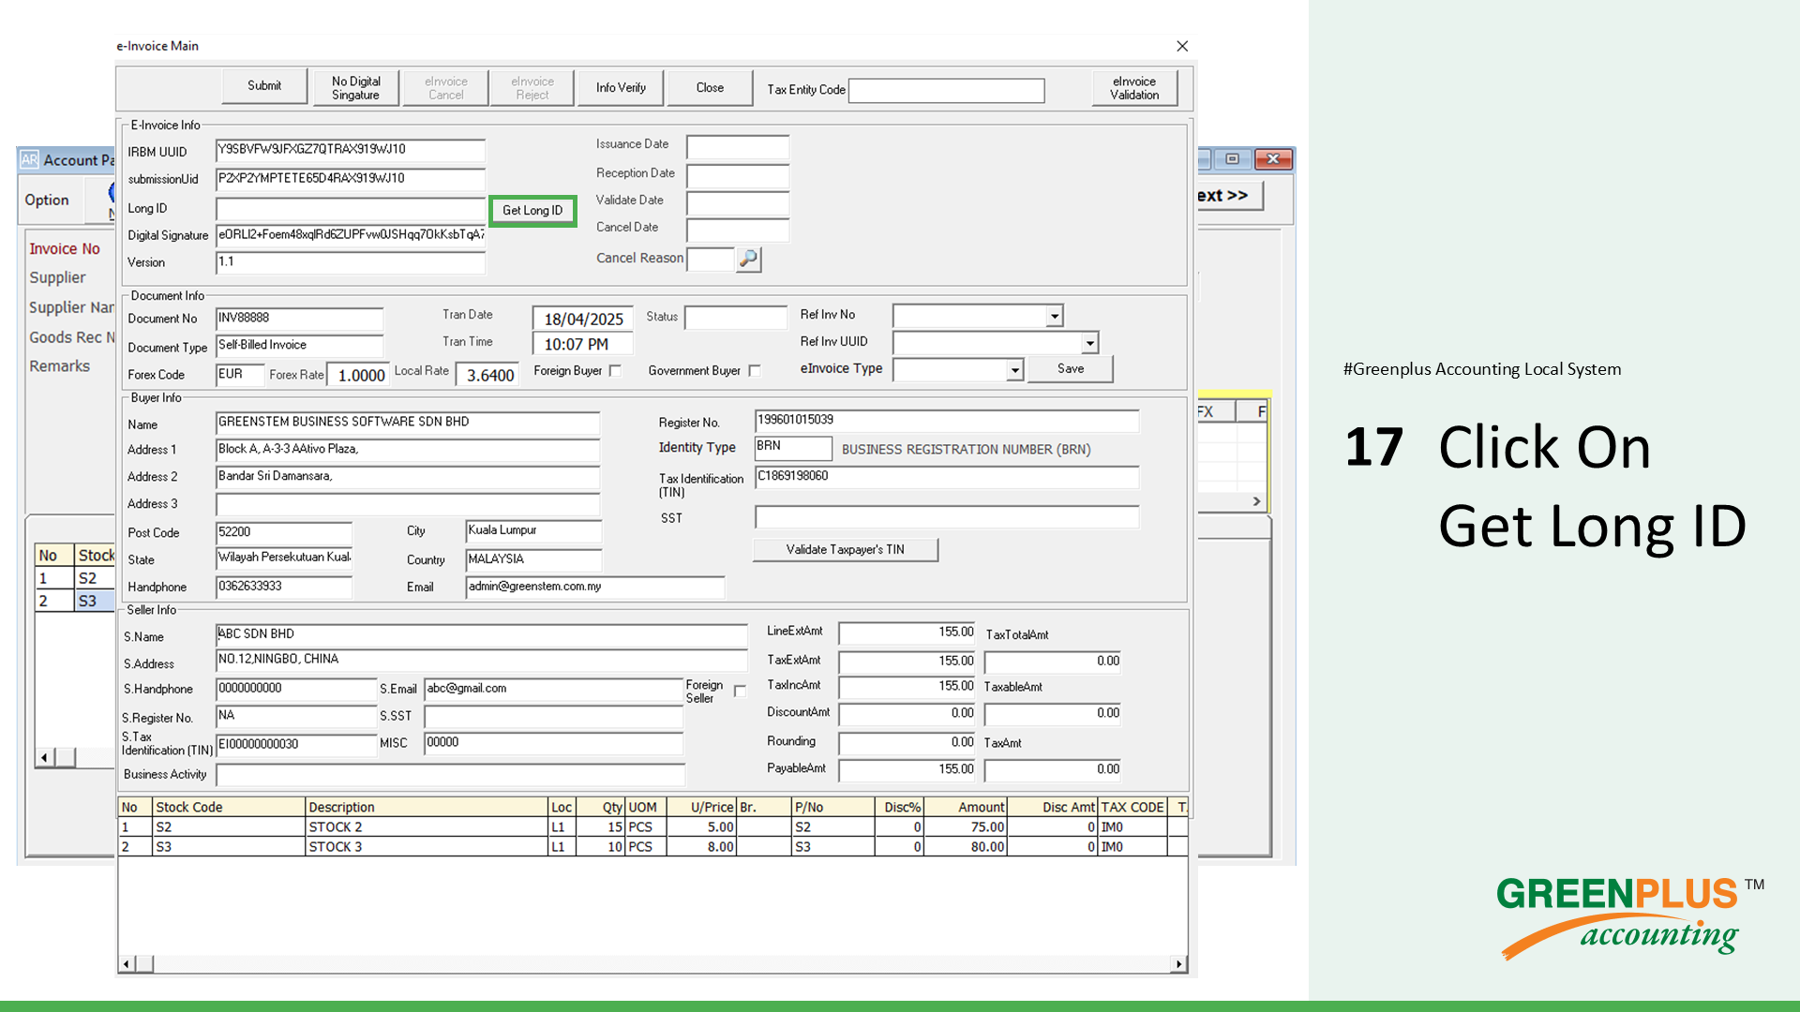Click the Document Type field

point(299,347)
